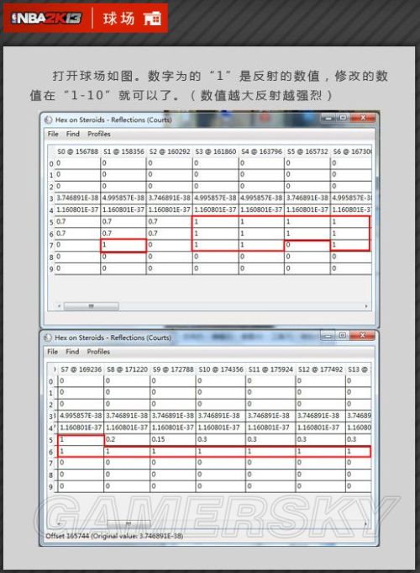Select the 0.15 cell under S9 column
This screenshot has width=420, height=573.
173,439
